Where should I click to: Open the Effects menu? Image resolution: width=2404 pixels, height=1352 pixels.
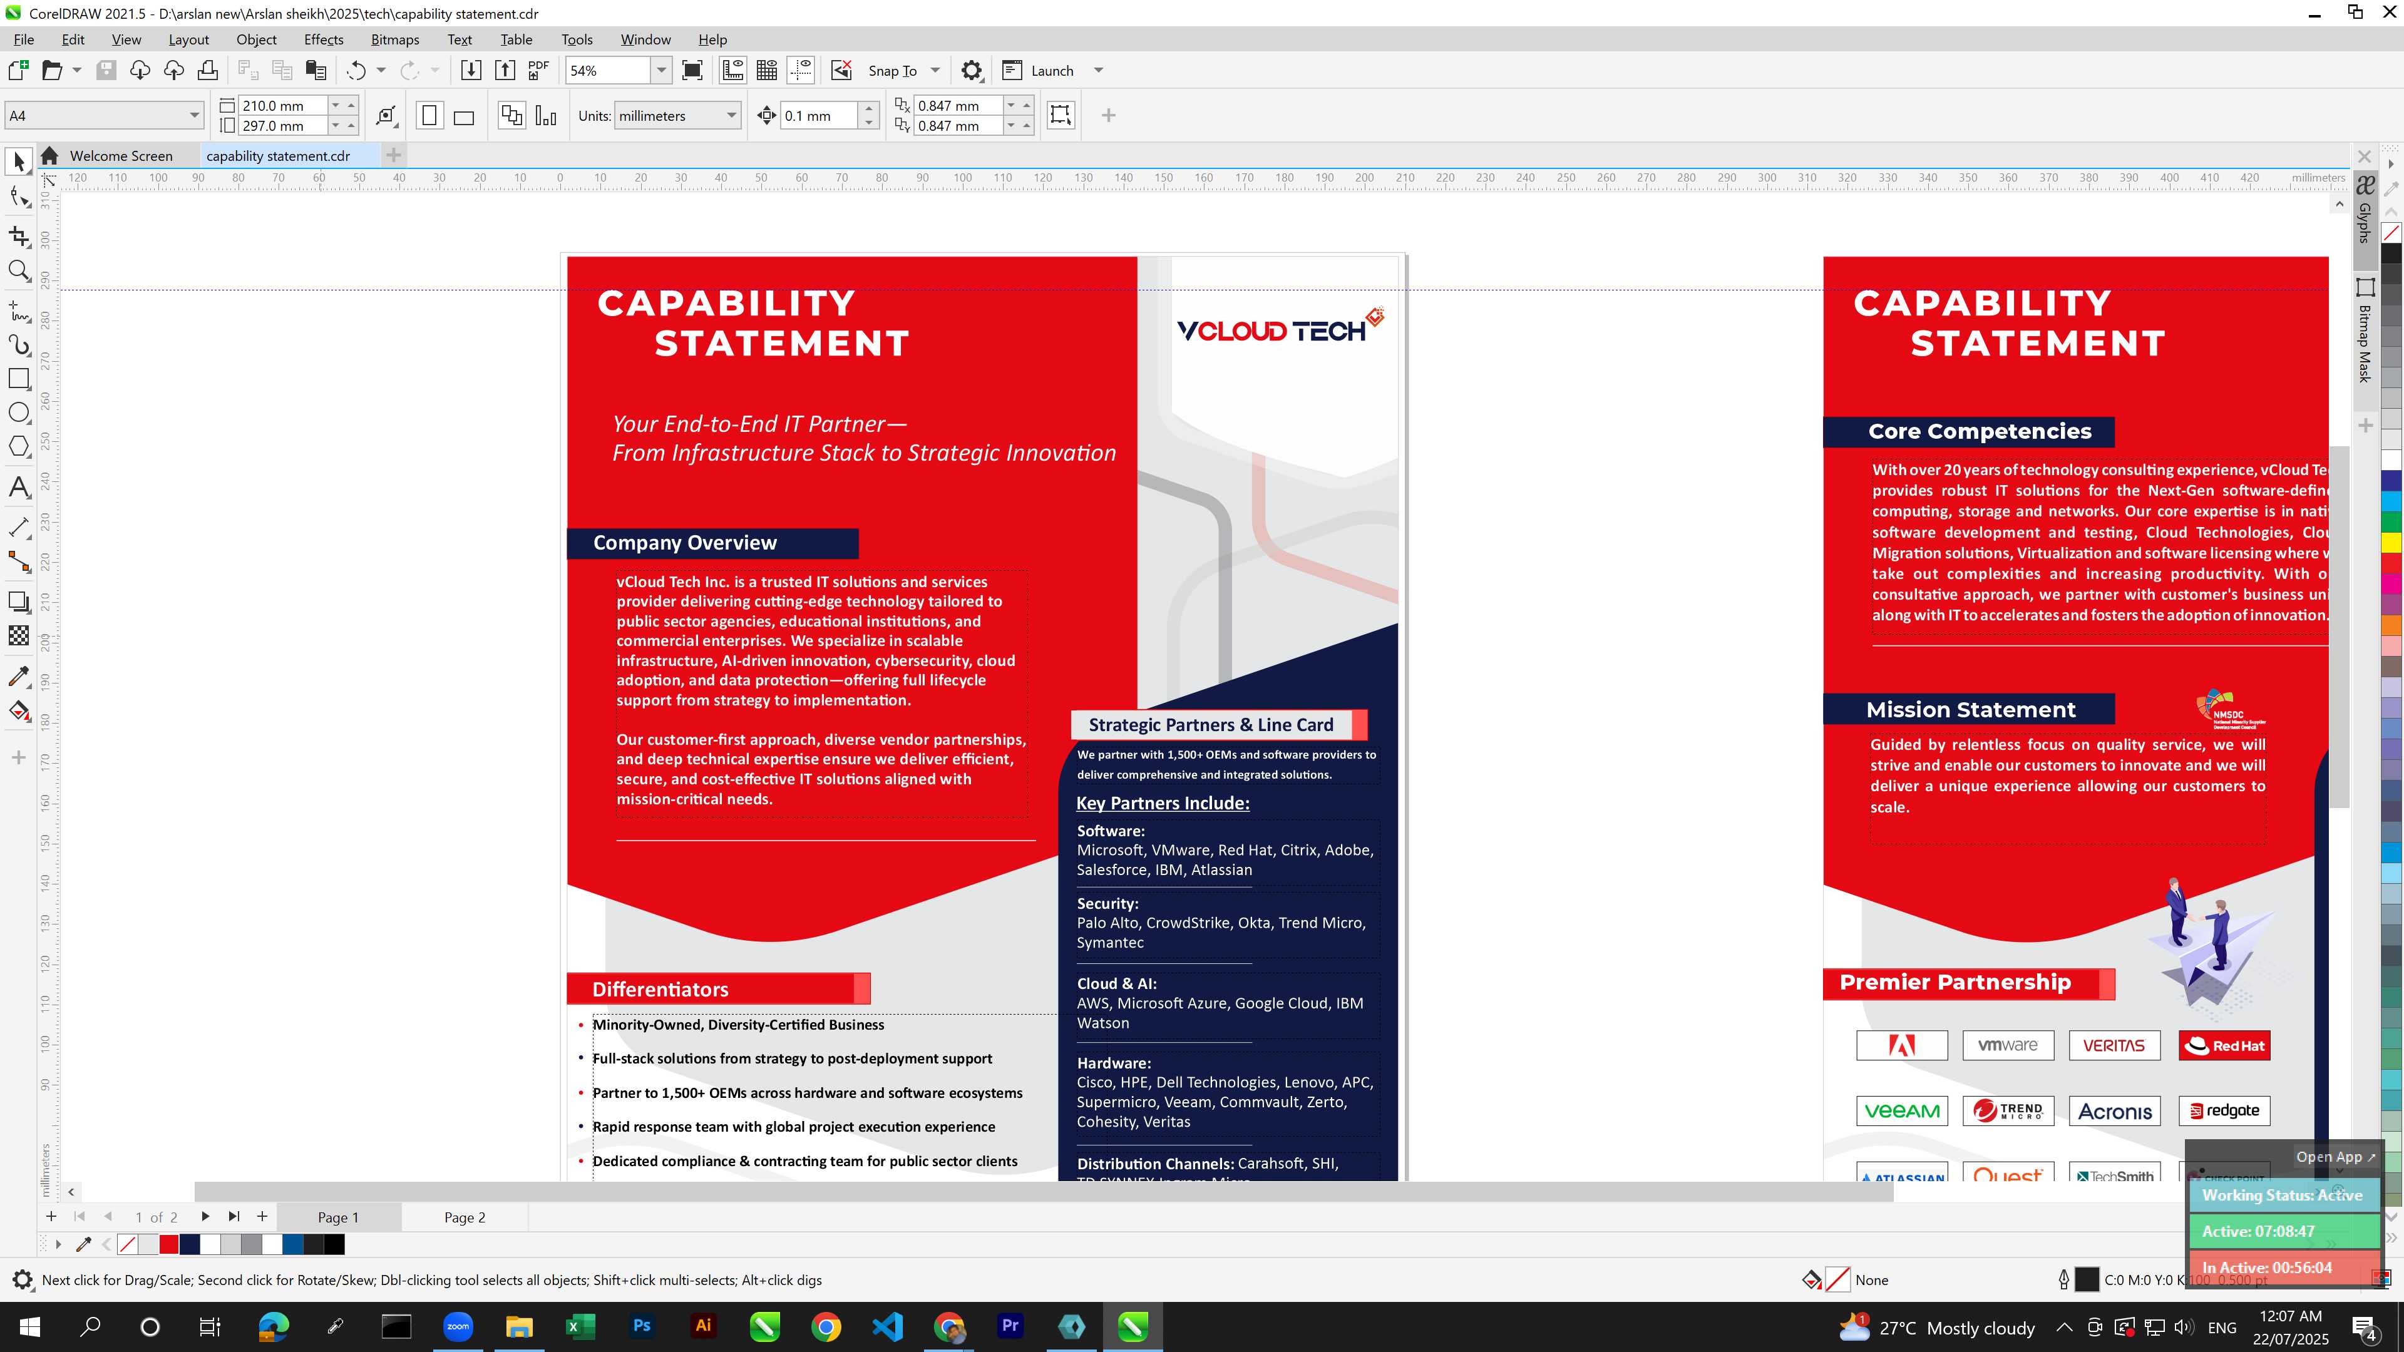323,39
